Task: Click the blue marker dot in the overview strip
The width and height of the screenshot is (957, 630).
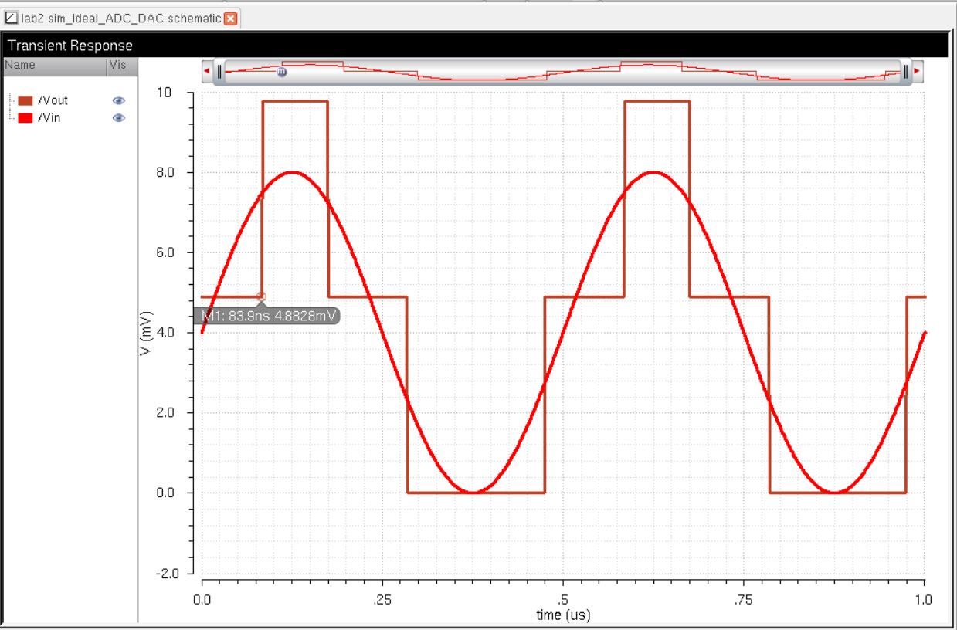Action: click(281, 72)
